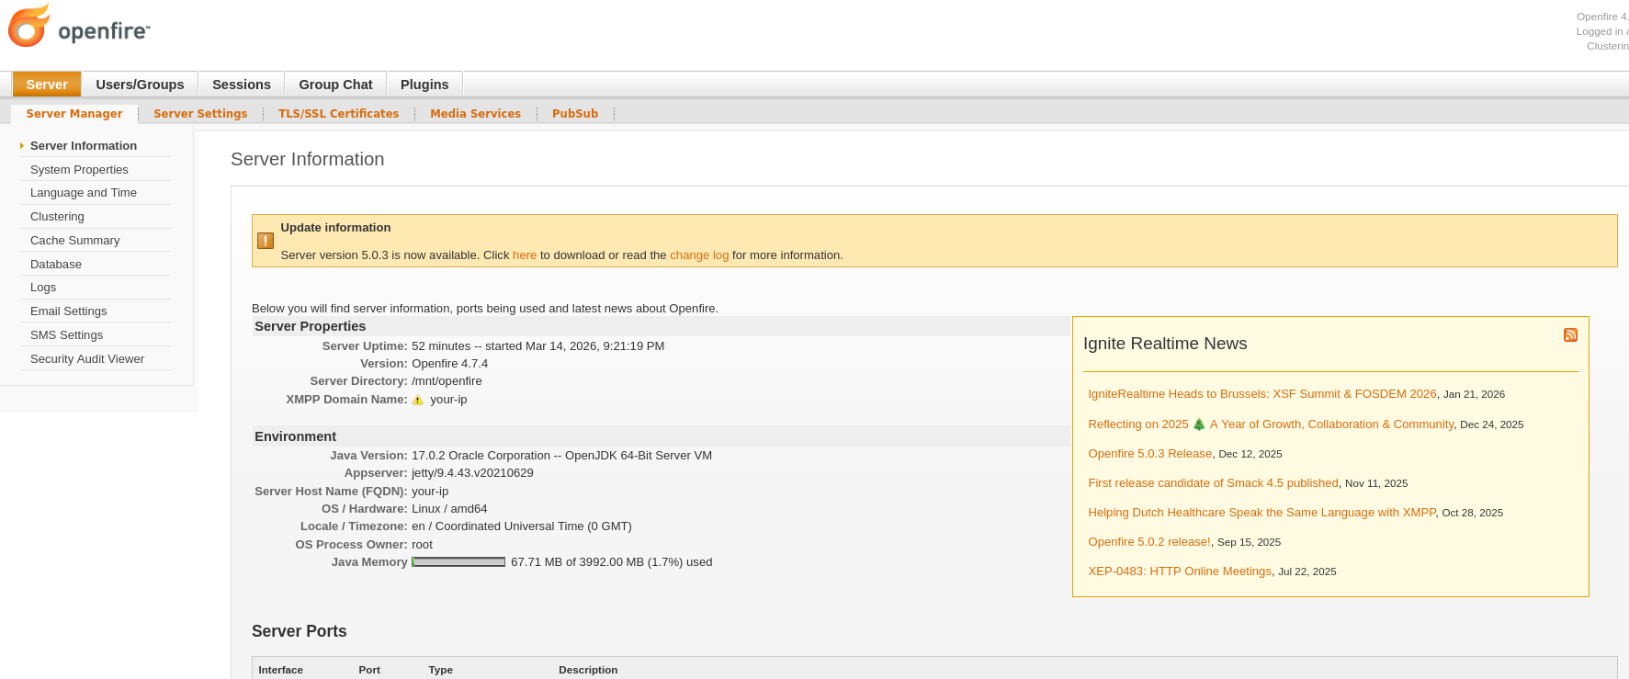Image resolution: width=1629 pixels, height=679 pixels.
Task: Switch to the Users/Groups tab
Action: click(x=140, y=85)
